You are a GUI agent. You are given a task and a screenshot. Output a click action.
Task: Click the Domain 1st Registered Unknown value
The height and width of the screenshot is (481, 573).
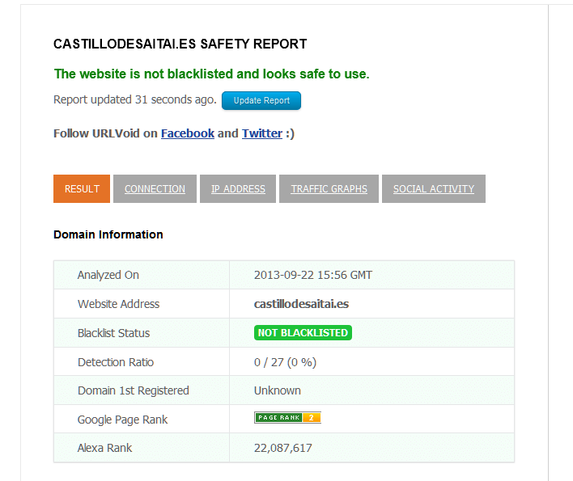[278, 390]
